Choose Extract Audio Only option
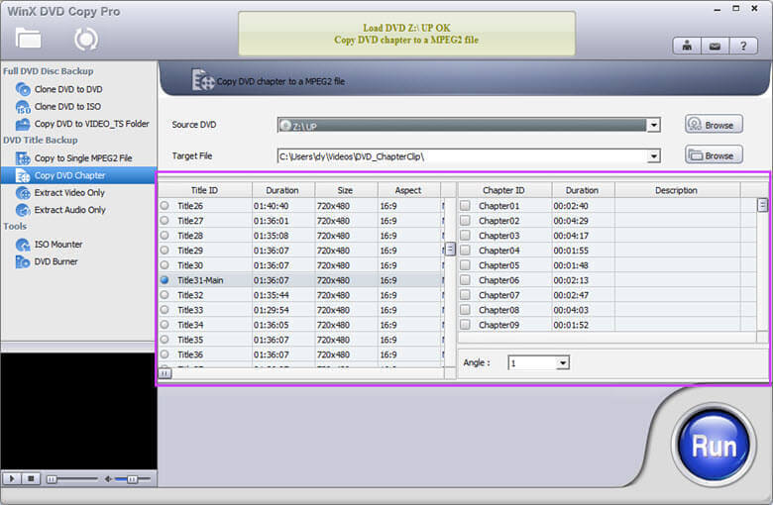 70,210
